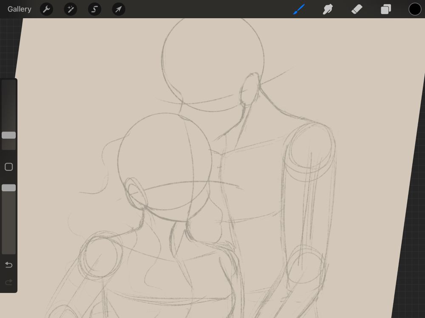The height and width of the screenshot is (318, 425).
Task: Activate the Selection tool
Action: [x=95, y=9]
